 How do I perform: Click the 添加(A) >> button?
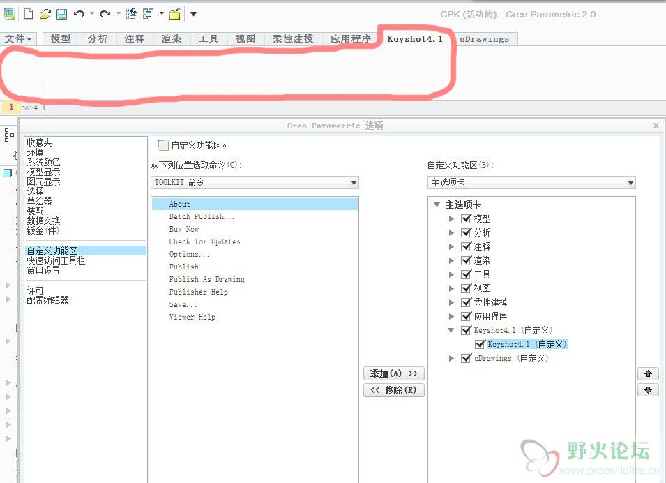coord(394,373)
